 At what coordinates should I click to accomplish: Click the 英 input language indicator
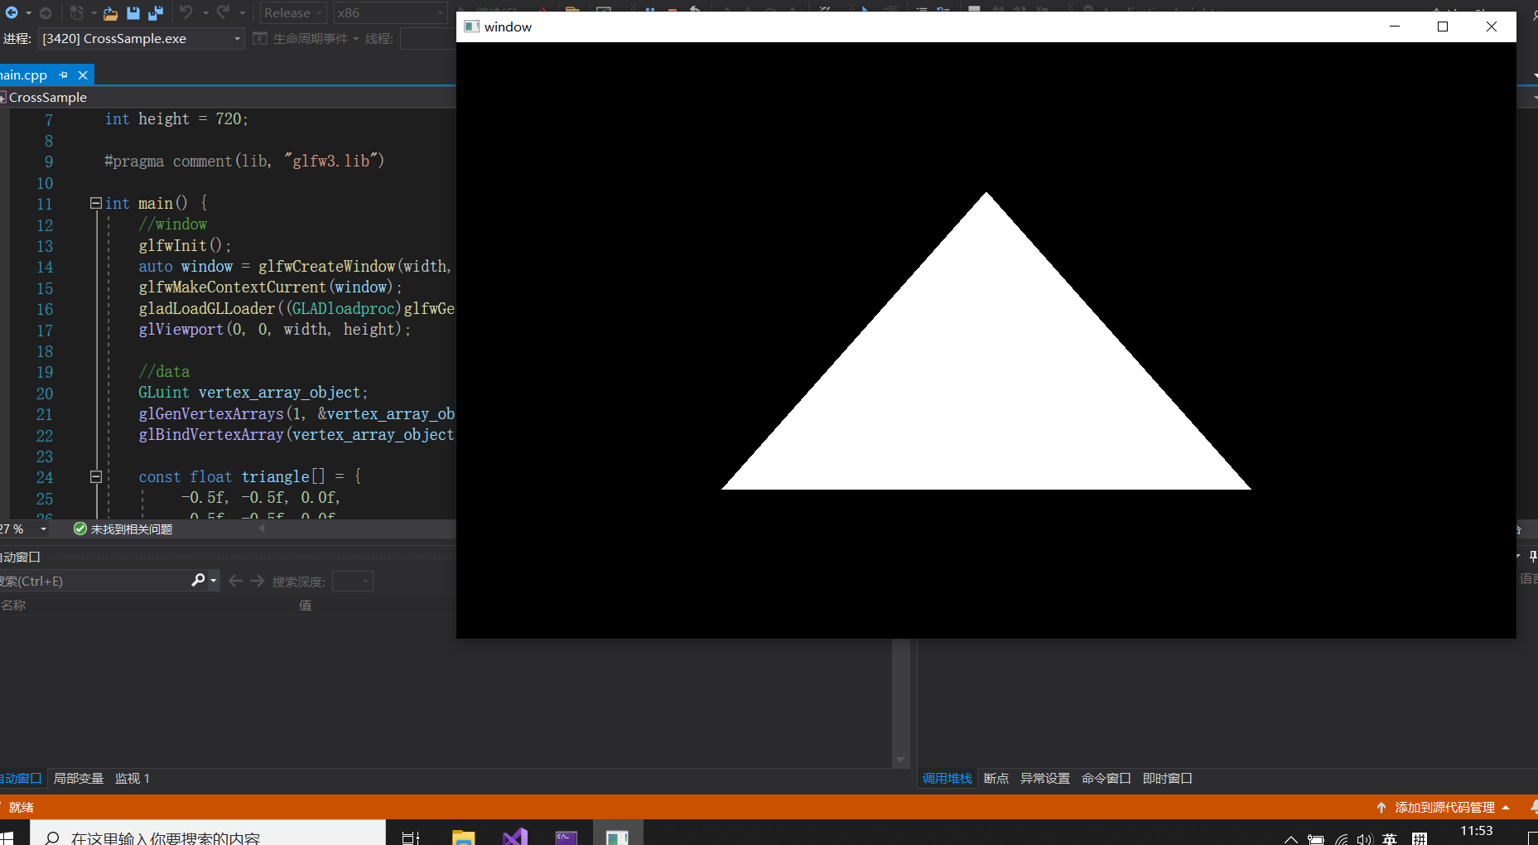(1390, 838)
